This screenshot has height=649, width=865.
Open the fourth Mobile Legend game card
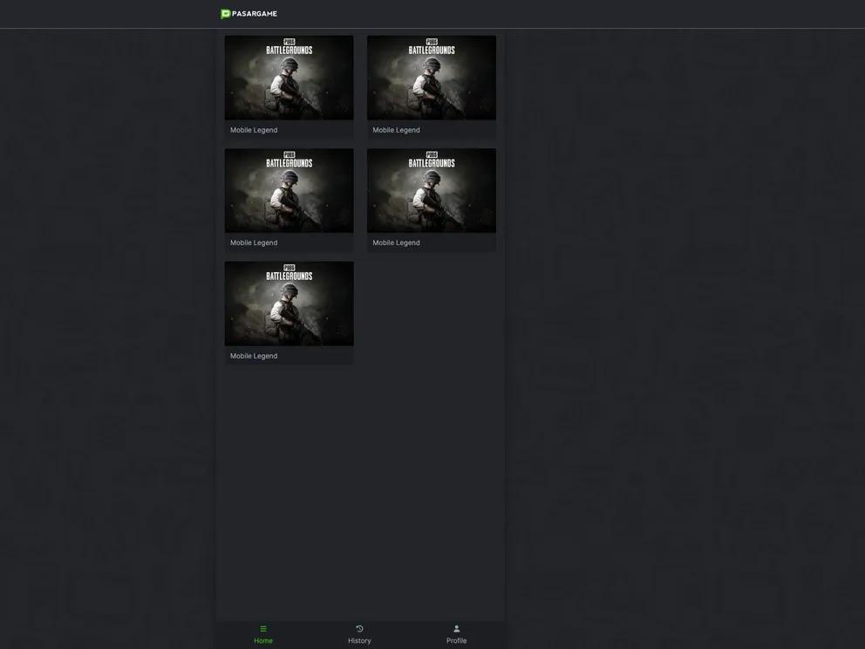tap(431, 189)
